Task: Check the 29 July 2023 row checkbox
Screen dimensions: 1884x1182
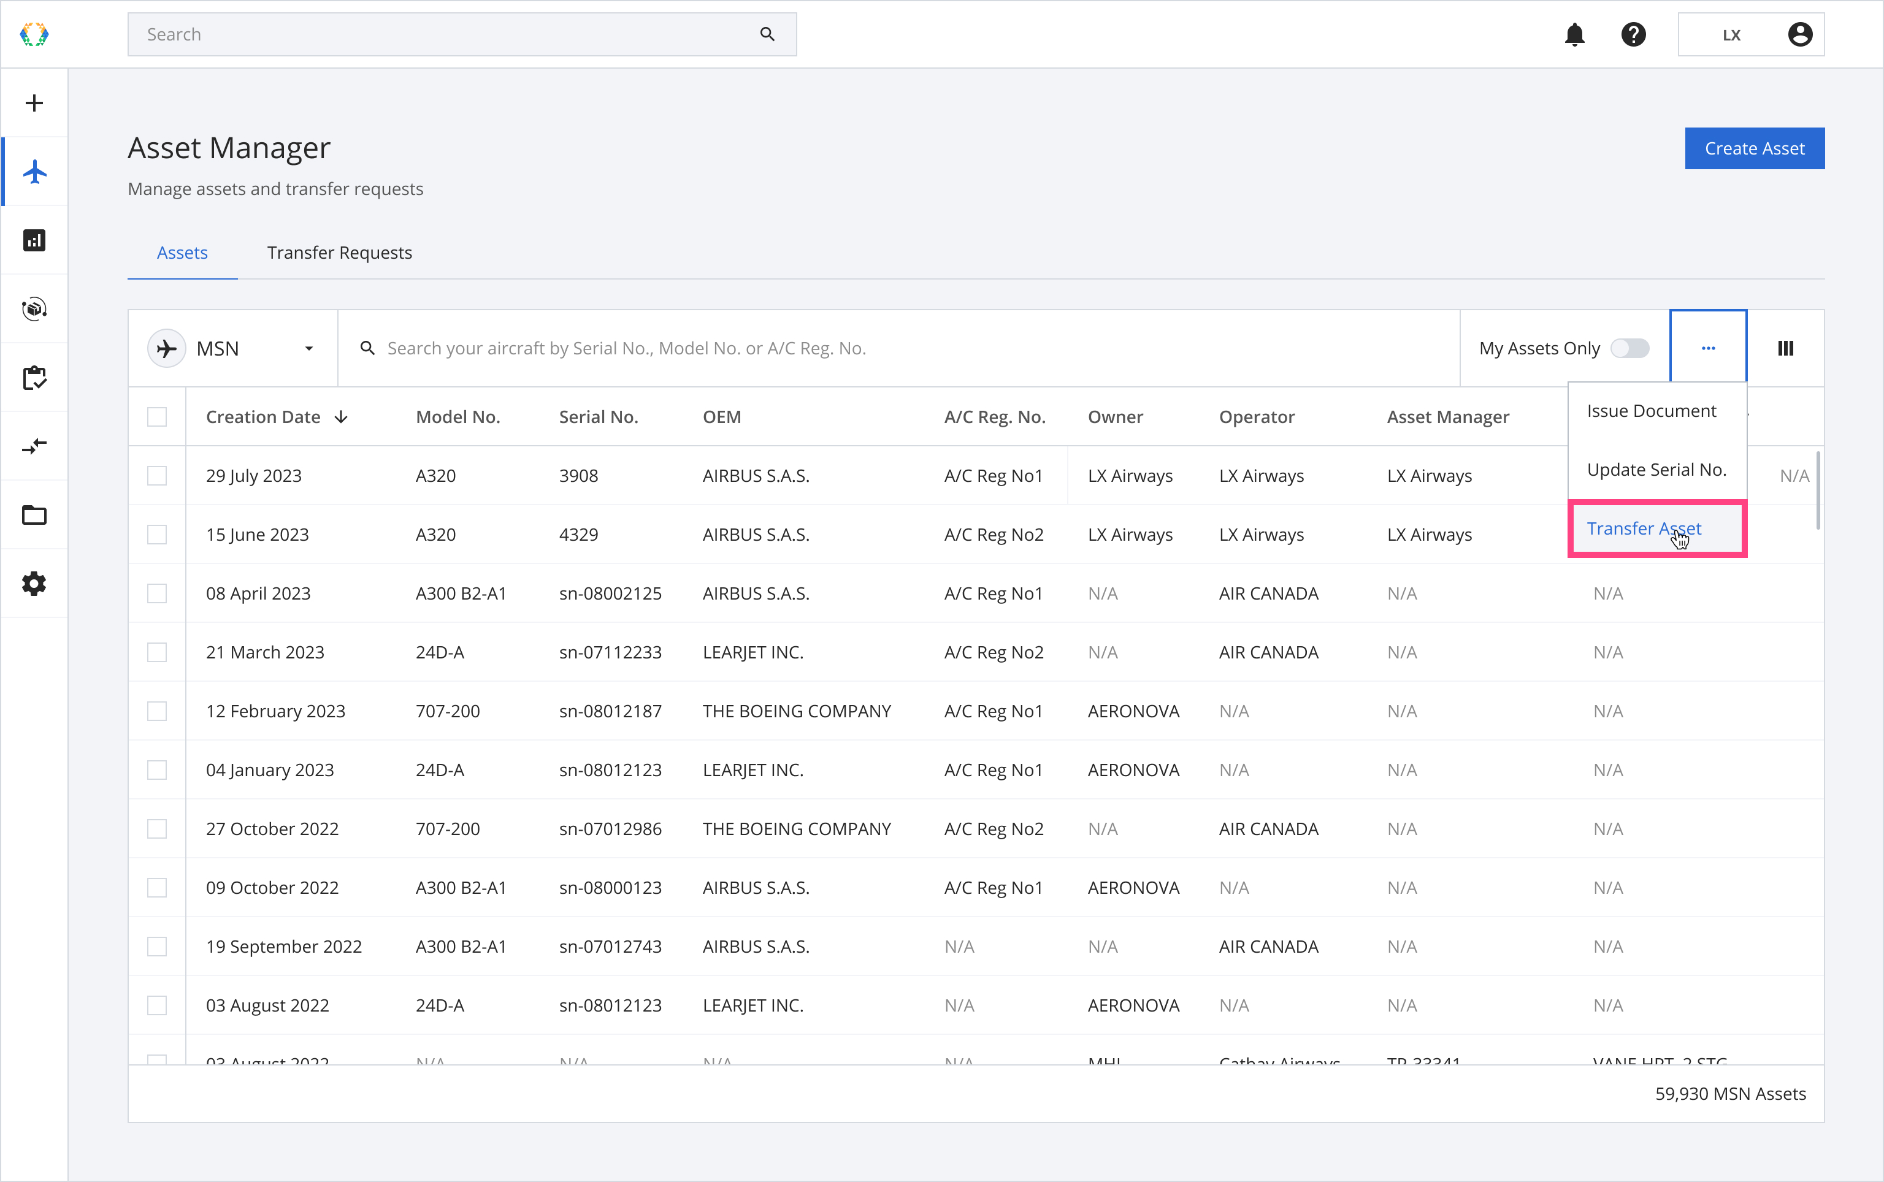Action: [x=157, y=476]
